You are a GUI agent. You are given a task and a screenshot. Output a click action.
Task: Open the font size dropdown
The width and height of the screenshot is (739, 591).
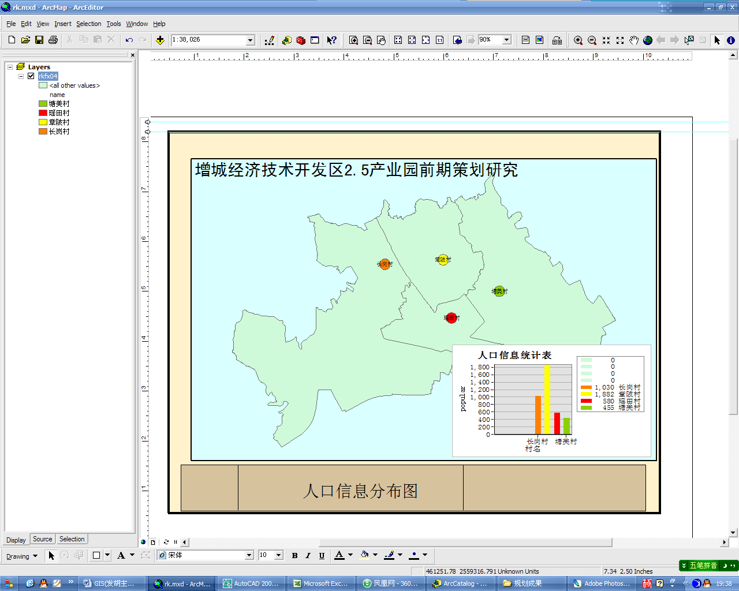[x=278, y=555]
